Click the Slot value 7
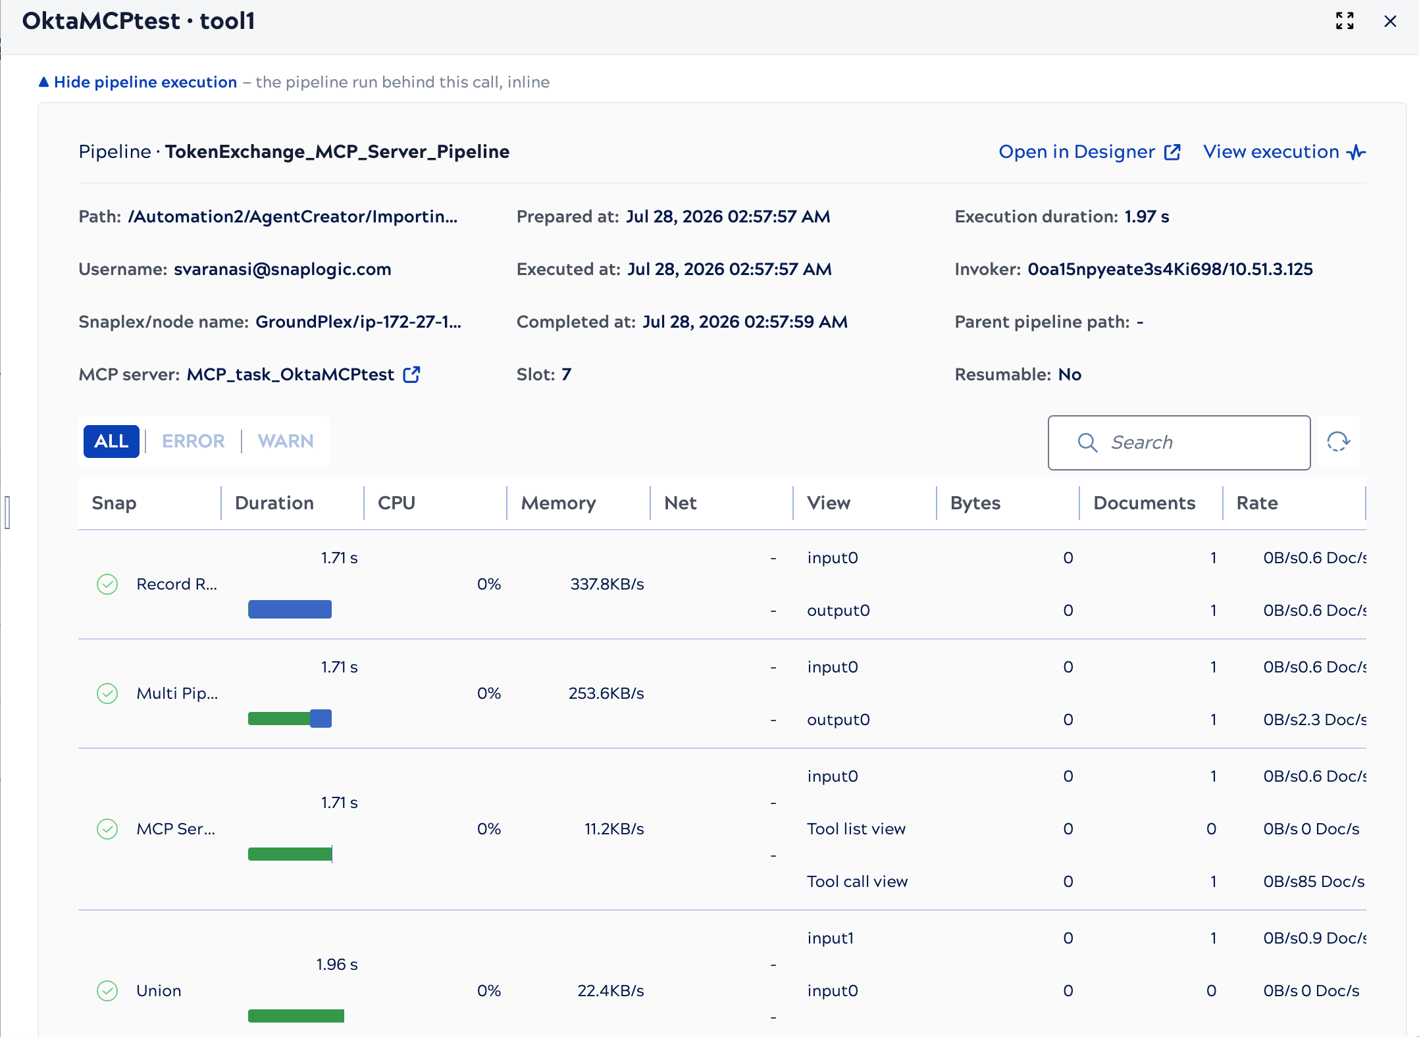 (x=566, y=374)
